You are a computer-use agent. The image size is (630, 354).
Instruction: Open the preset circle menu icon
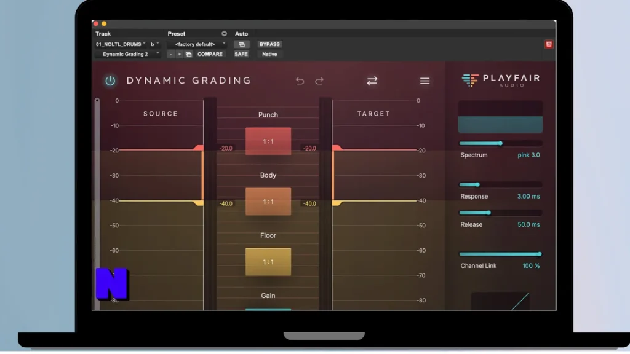tap(224, 34)
